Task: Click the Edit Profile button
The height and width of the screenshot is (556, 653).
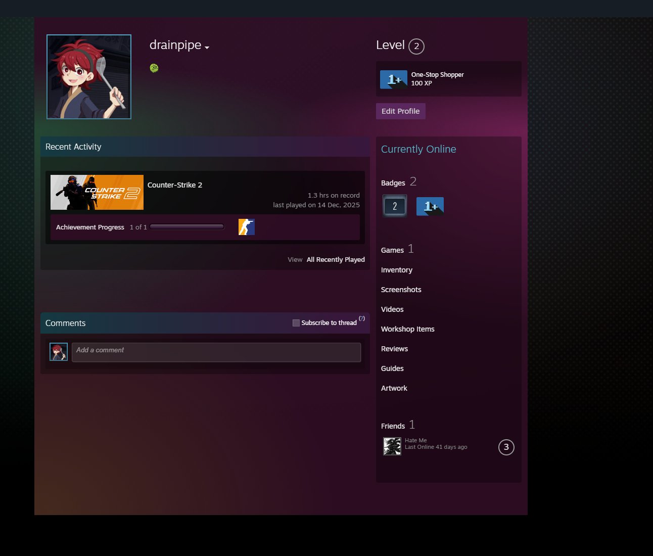Action: point(401,111)
